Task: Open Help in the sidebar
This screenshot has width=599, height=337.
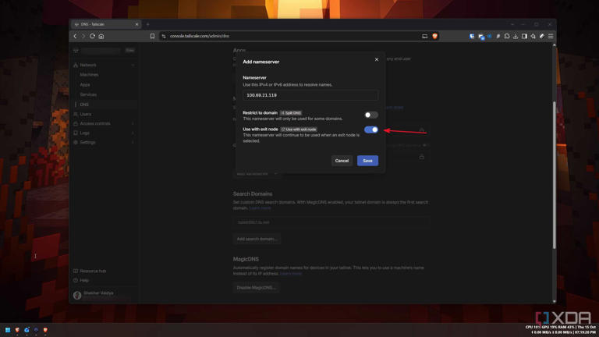Action: pyautogui.click(x=84, y=280)
